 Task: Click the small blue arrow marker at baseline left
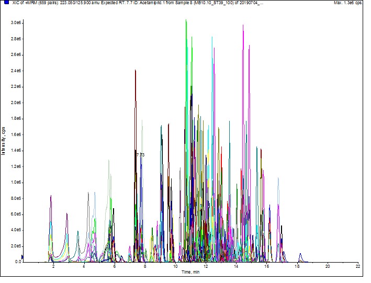(22, 257)
